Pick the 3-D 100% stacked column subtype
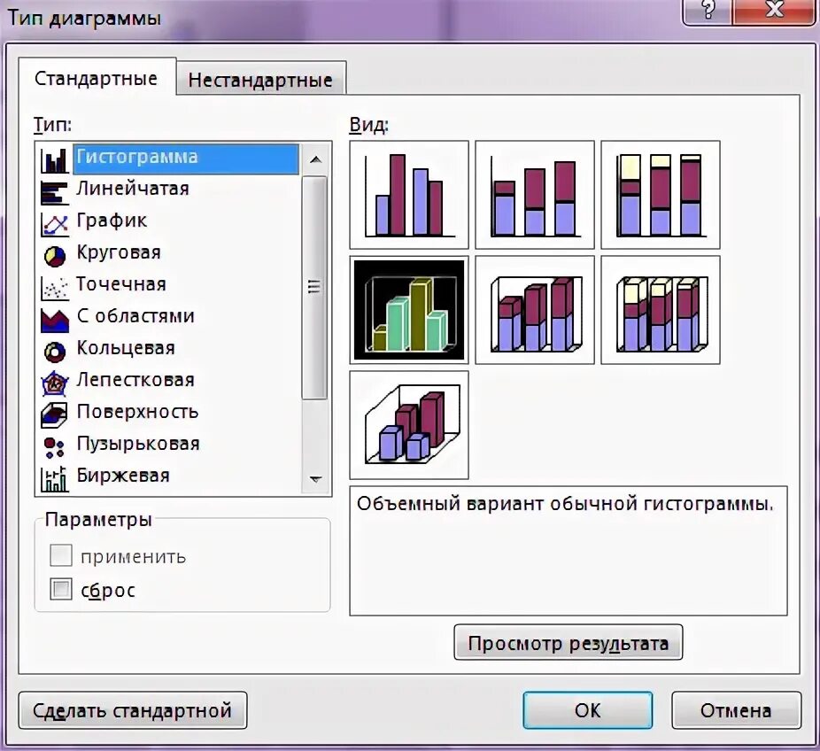 coord(661,310)
